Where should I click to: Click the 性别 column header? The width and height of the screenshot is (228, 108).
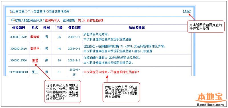(x=46, y=28)
